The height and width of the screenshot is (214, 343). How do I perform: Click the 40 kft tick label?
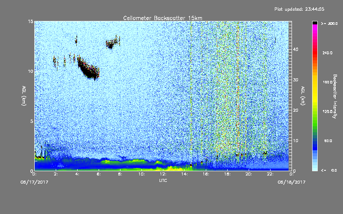pos(295,49)
